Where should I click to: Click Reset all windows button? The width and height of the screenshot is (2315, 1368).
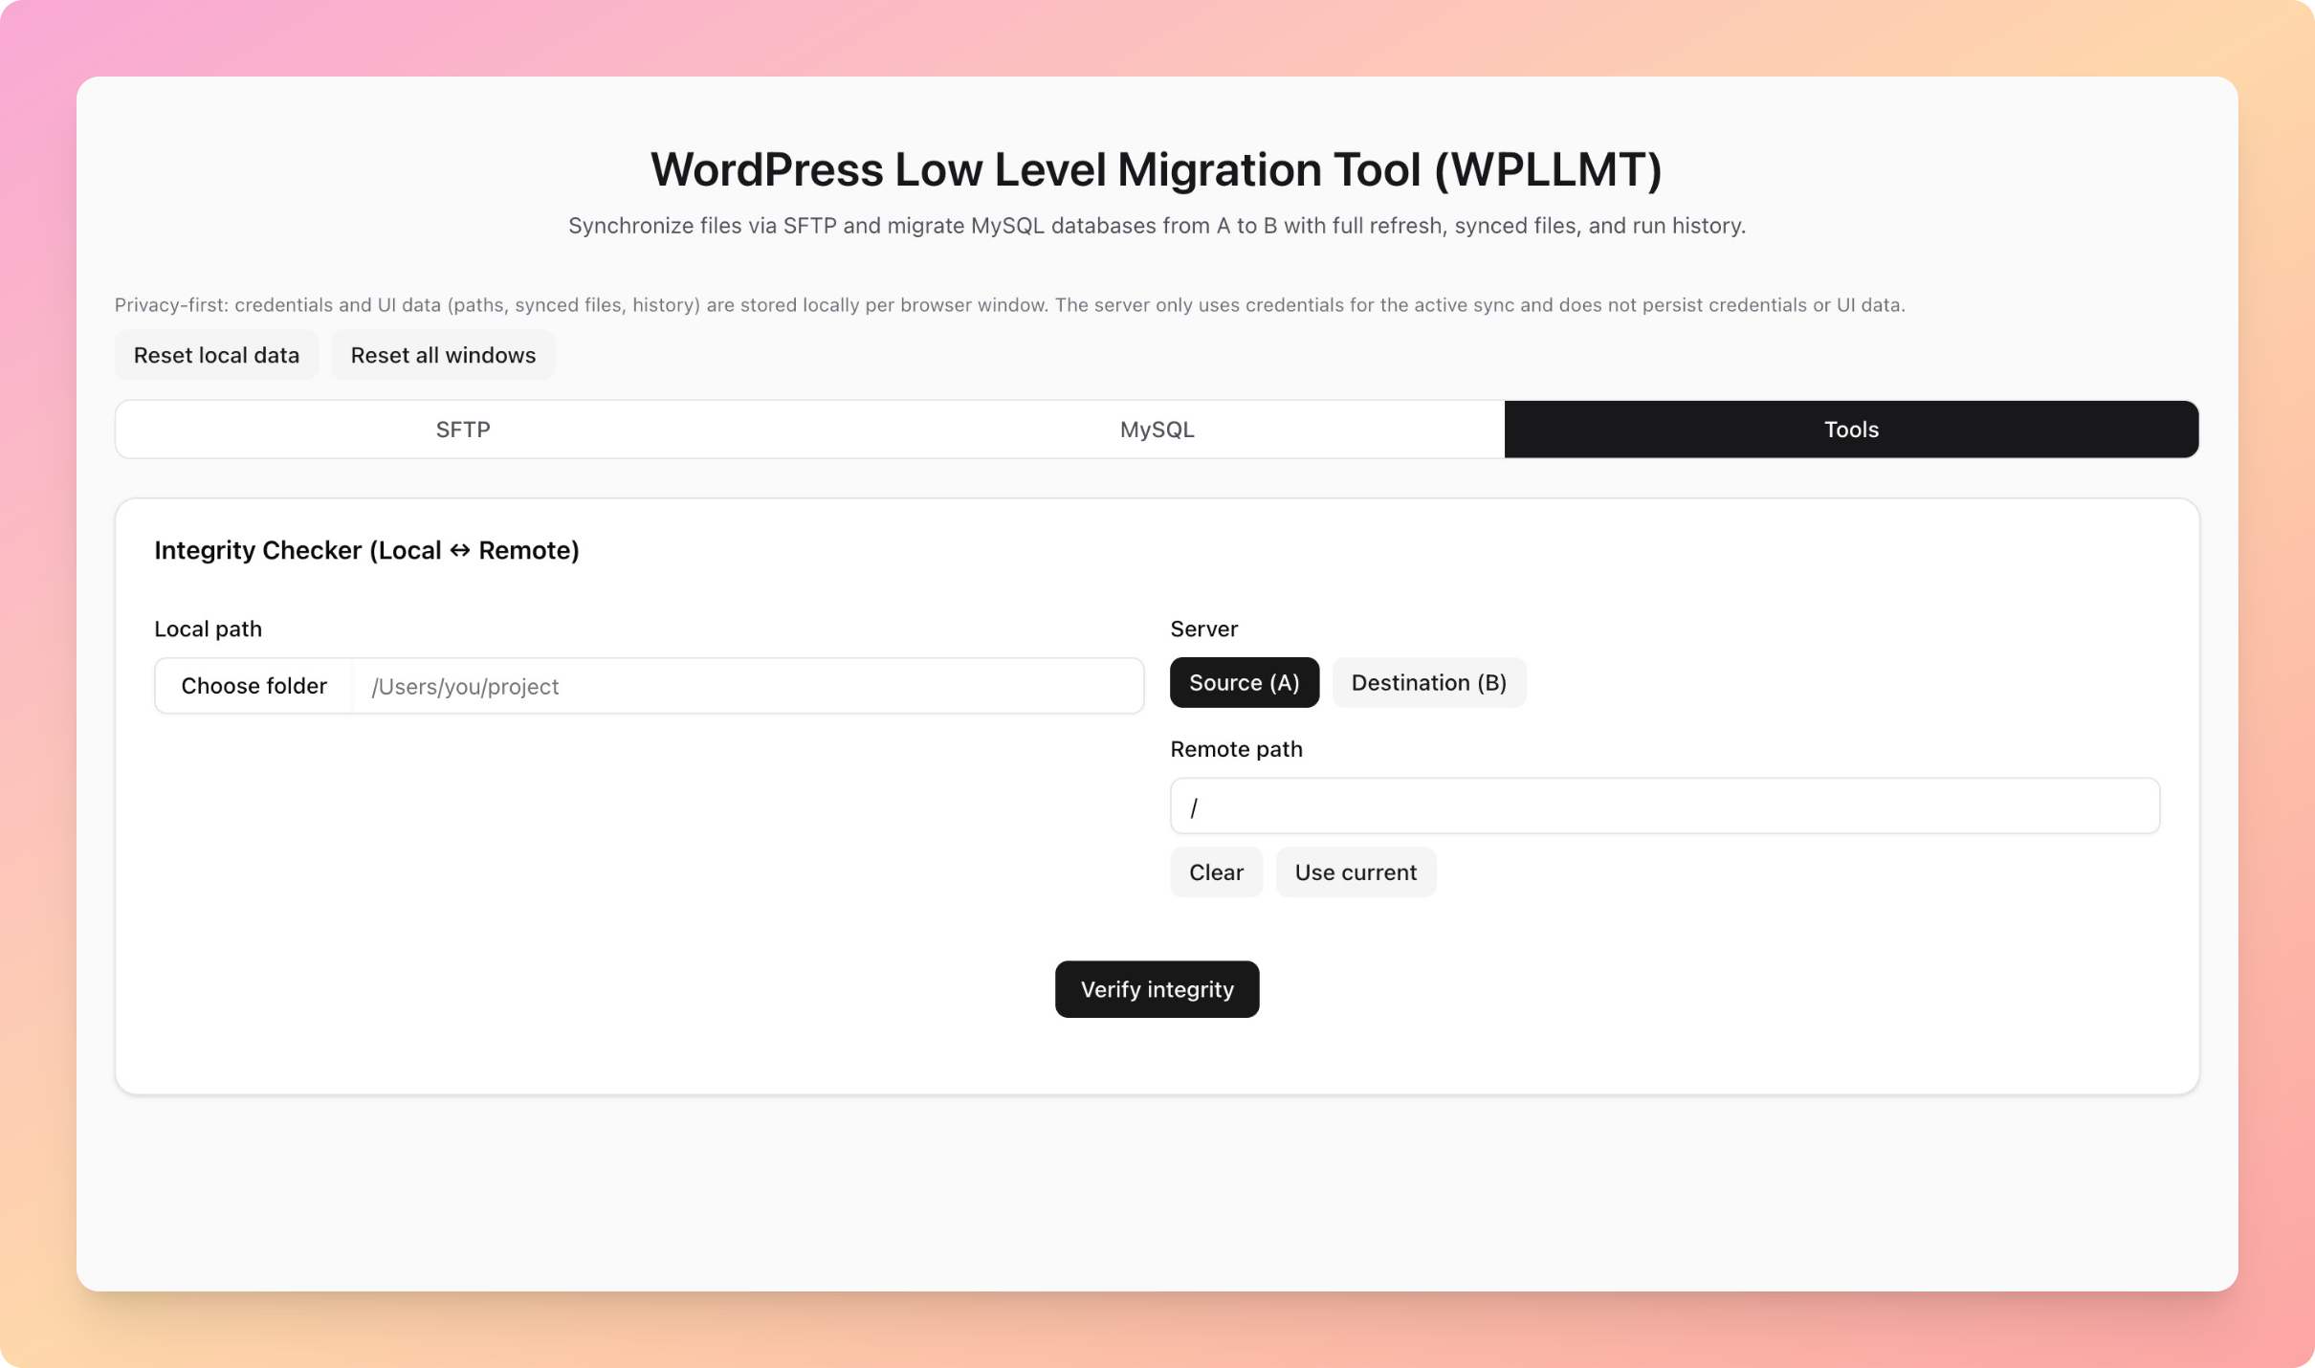[443, 355]
